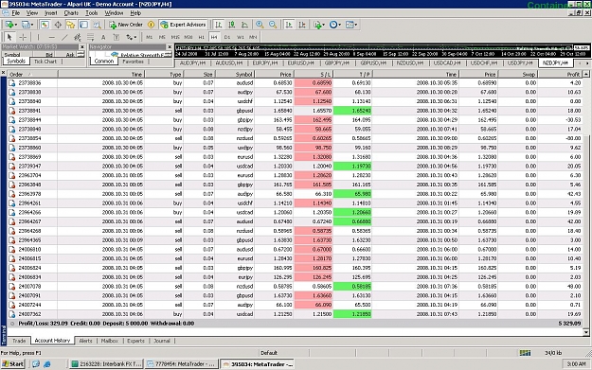The height and width of the screenshot is (370, 592).
Task: Switch to the Alerts terminal tab
Action: [85, 341]
